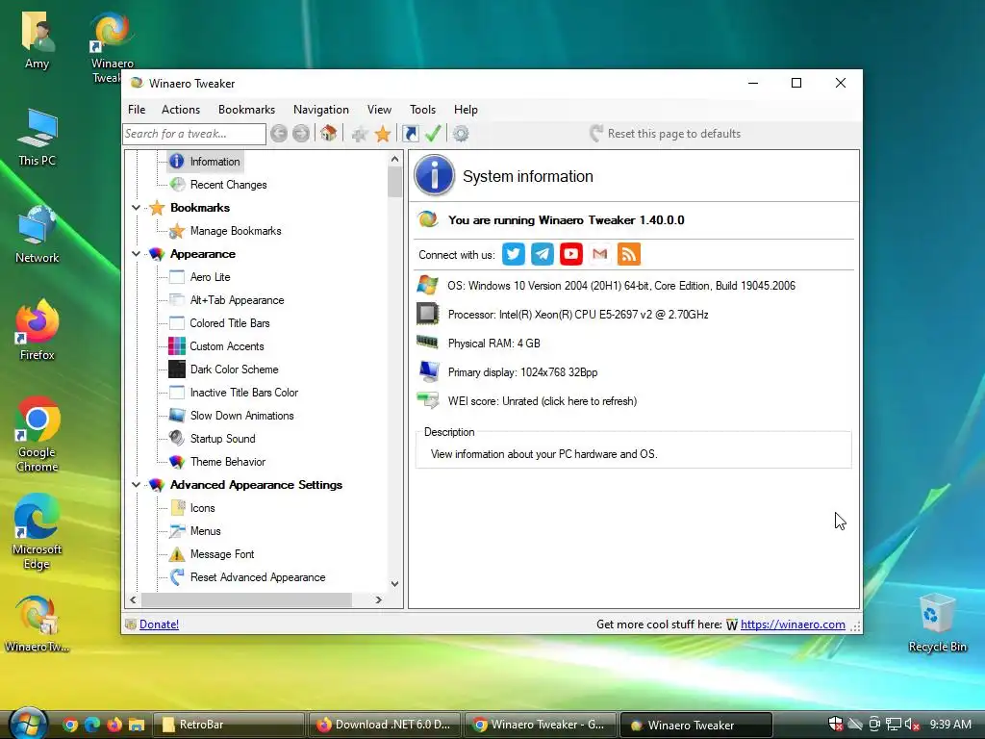Select This PC desktop icon
The height and width of the screenshot is (739, 985).
[x=38, y=137]
